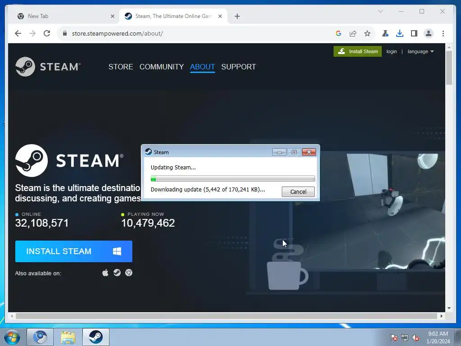Open STORE in Steam navigation
Image resolution: width=461 pixels, height=346 pixels.
click(121, 67)
